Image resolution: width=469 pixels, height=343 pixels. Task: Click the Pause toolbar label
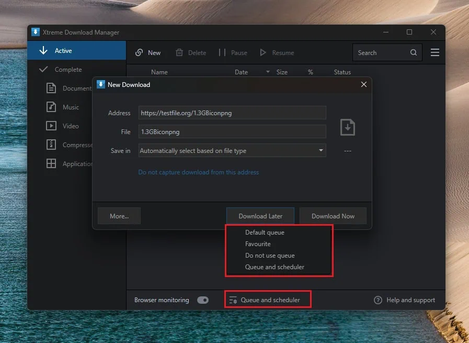pos(239,53)
